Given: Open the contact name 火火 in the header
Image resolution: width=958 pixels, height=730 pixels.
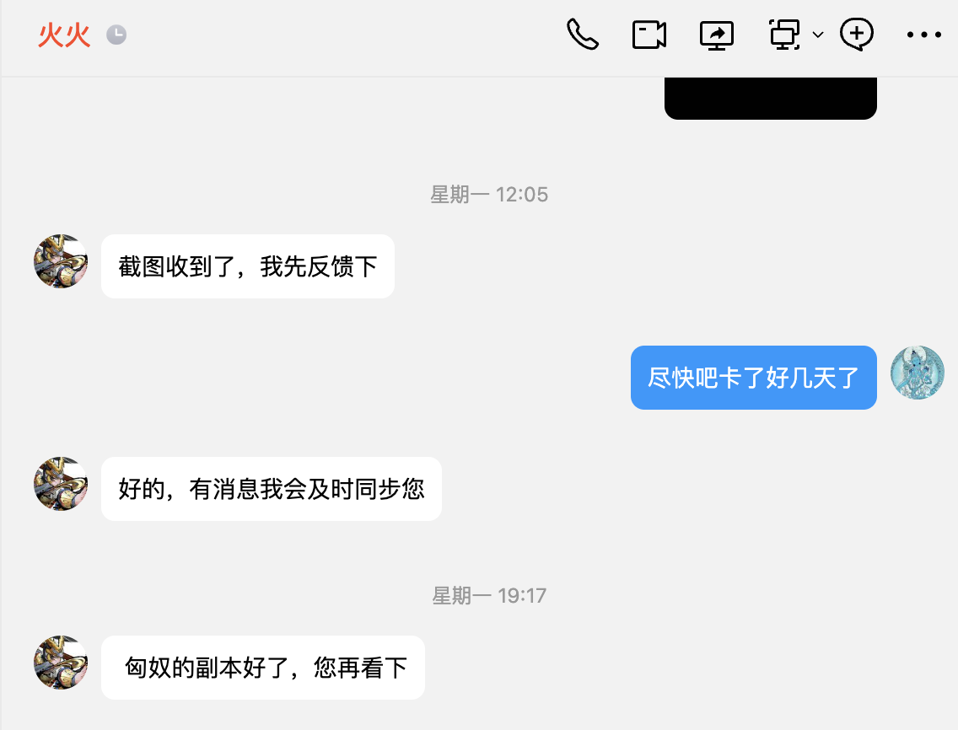Looking at the screenshot, I should tap(64, 35).
